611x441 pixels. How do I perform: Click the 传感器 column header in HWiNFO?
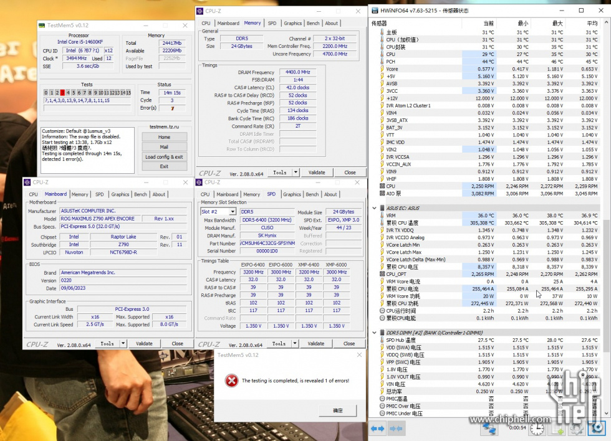(x=415, y=23)
